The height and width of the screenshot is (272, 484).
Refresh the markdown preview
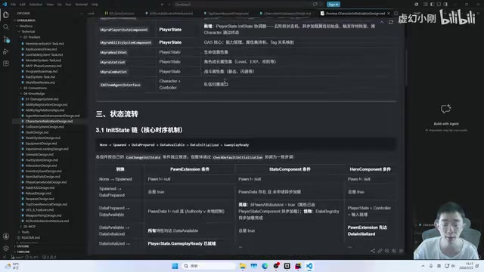click(391, 22)
